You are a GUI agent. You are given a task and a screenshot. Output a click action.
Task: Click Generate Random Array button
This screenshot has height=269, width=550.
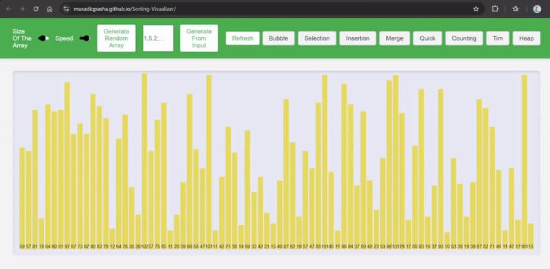point(116,38)
